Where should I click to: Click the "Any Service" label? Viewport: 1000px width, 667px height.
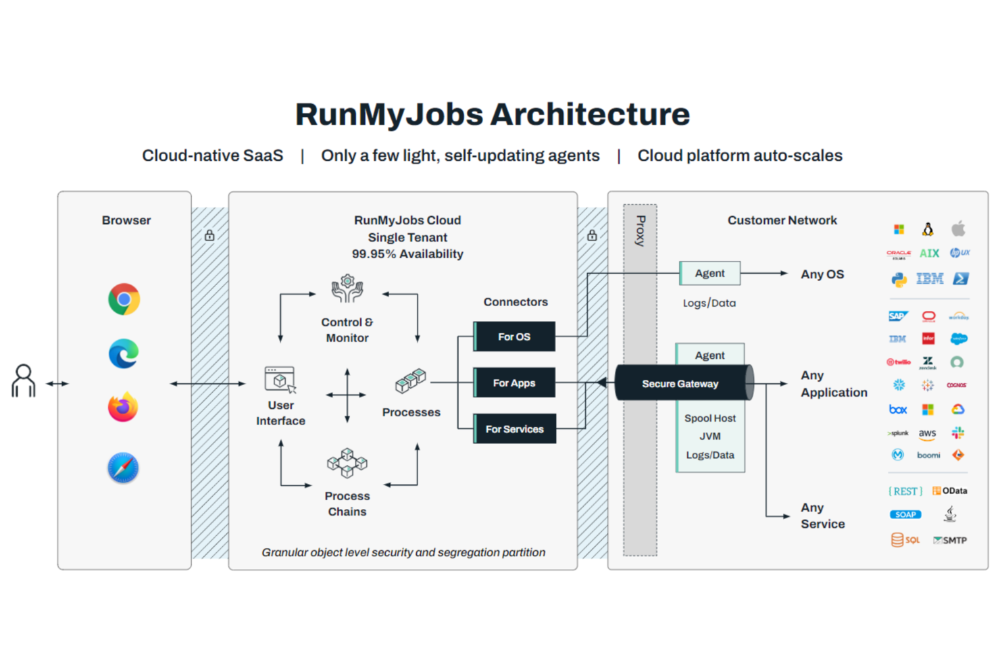[x=822, y=516]
